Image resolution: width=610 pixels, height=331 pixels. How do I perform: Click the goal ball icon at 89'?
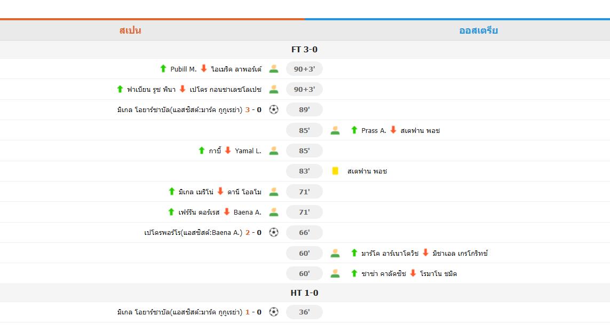[x=274, y=109]
